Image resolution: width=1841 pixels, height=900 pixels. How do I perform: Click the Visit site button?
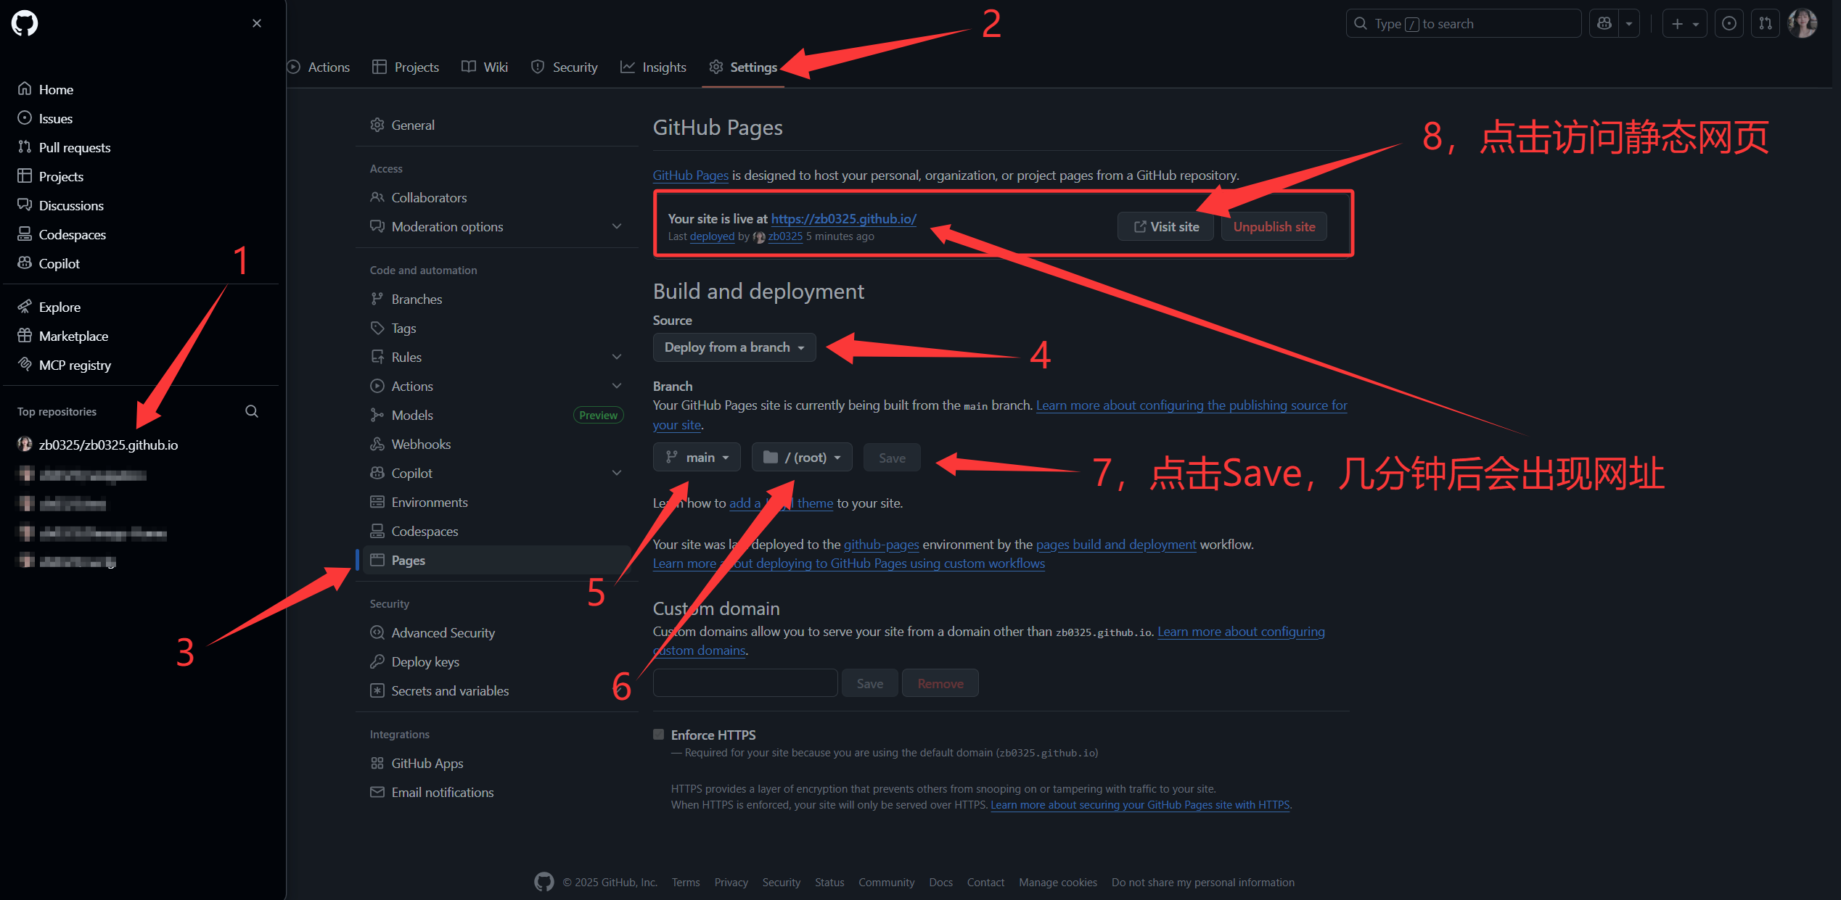coord(1165,227)
